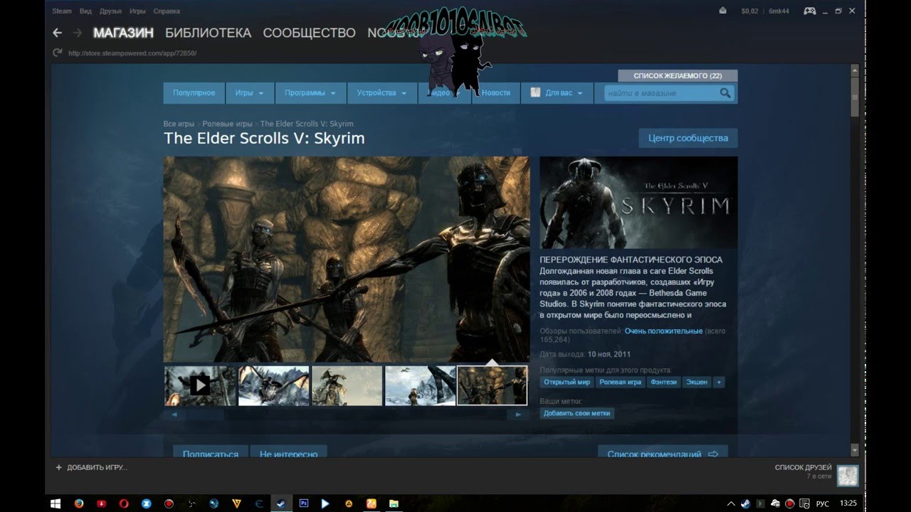Switch input language РУС

click(x=822, y=503)
